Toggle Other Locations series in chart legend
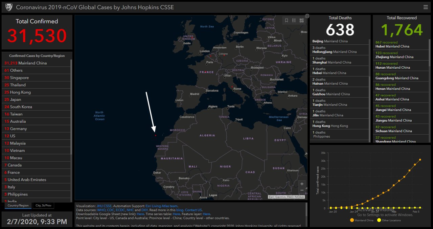The image size is (433, 229). pyautogui.click(x=388, y=220)
